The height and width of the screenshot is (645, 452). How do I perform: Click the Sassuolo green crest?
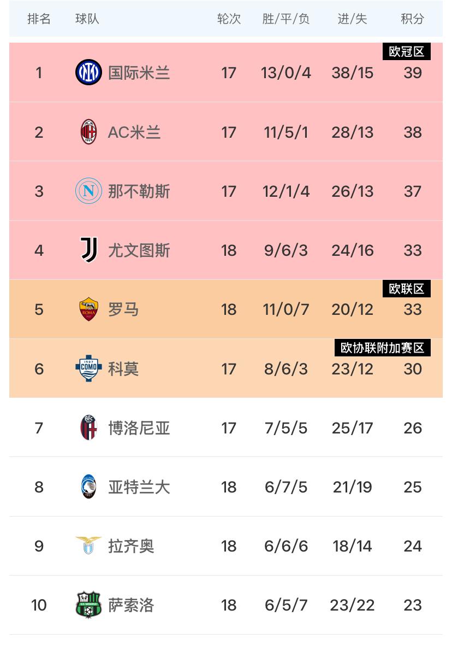[x=88, y=605]
